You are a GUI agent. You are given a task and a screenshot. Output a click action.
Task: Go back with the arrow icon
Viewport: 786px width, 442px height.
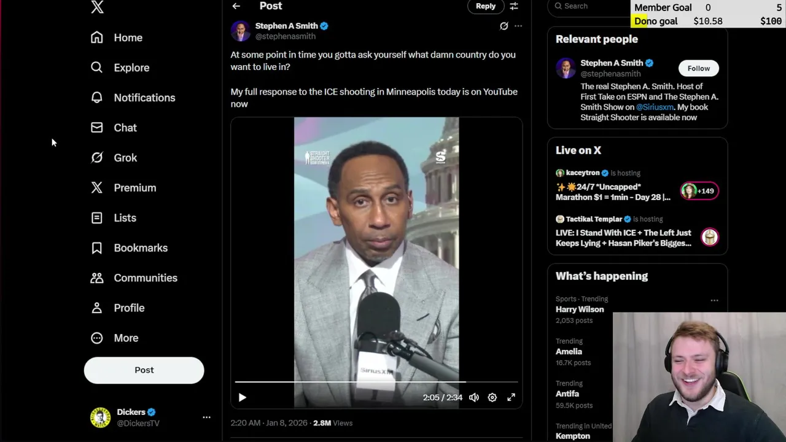(236, 6)
